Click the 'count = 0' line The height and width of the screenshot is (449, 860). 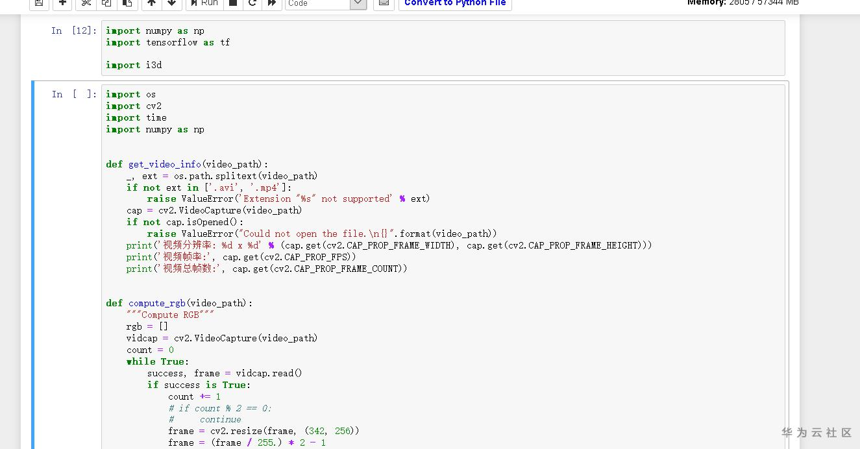point(150,350)
